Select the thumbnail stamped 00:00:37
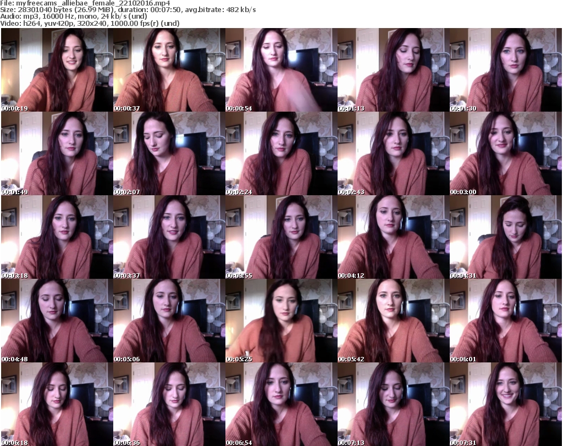 point(169,70)
